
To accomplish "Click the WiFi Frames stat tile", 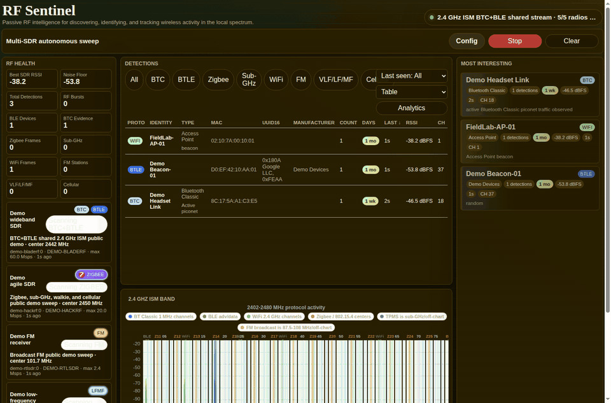I will pyautogui.click(x=32, y=166).
